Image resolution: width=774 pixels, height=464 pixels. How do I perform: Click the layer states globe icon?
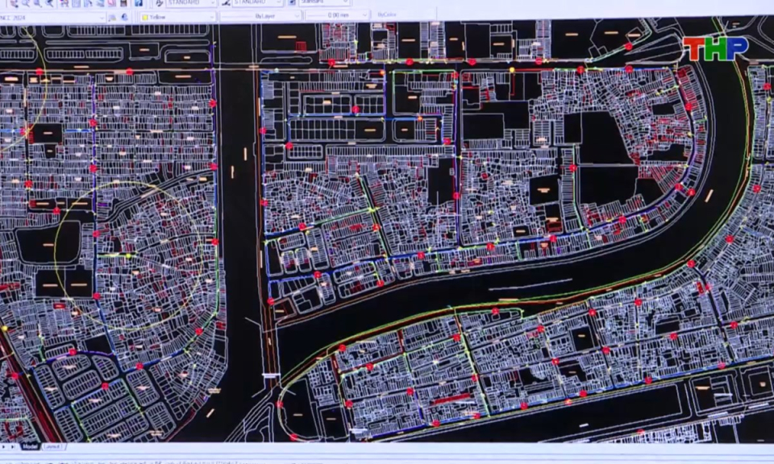[x=124, y=16]
